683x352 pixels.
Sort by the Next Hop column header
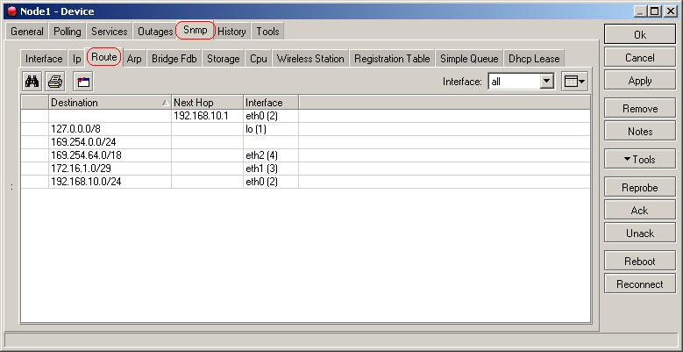(207, 103)
